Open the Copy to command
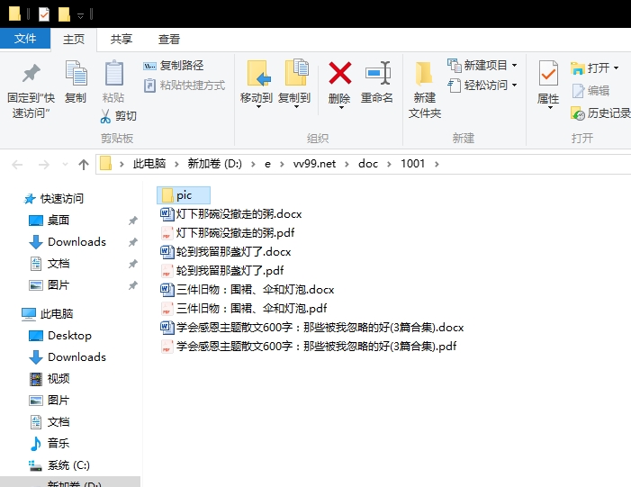 [294, 84]
